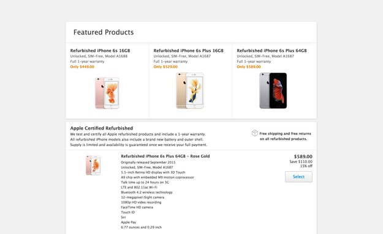This screenshot has width=383, height=234.
Task: Open the Refurbished iPhone 6s Plus 64GB featured title
Action: pyautogui.click(x=271, y=51)
